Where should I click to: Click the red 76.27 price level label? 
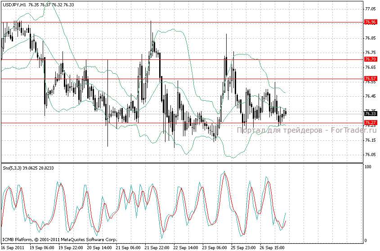(x=371, y=123)
